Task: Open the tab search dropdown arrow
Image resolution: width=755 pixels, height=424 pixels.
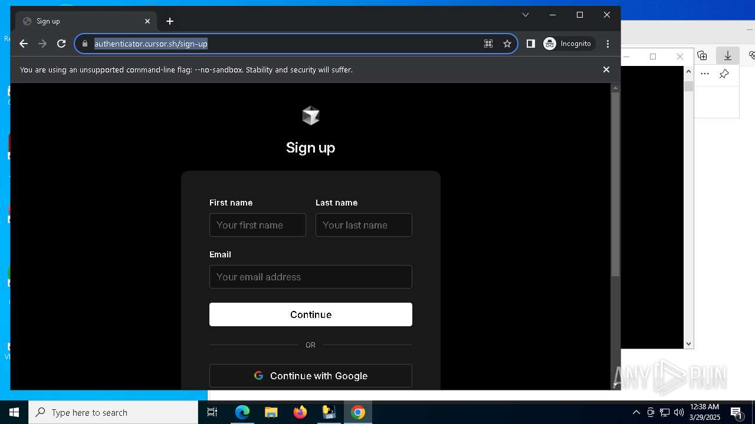Action: pyautogui.click(x=526, y=15)
